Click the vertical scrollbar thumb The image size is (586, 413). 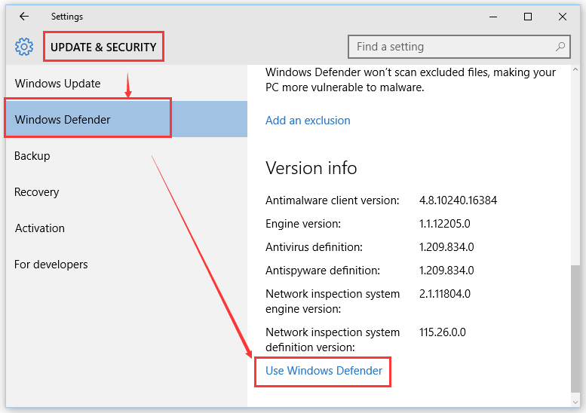click(575, 329)
